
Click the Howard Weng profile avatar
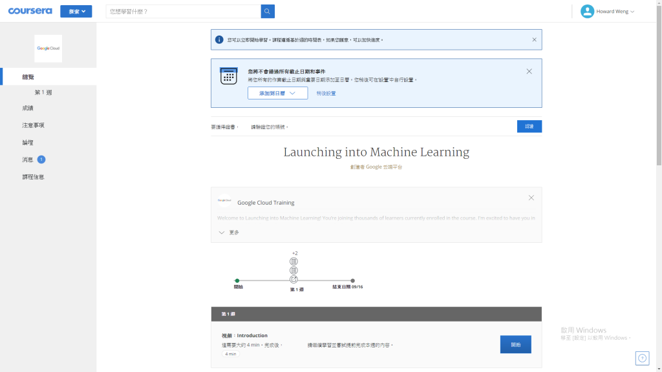[587, 12]
